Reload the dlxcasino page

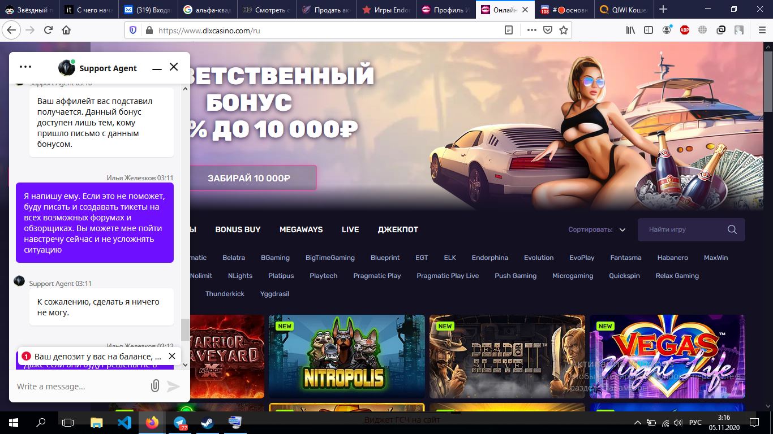click(48, 30)
